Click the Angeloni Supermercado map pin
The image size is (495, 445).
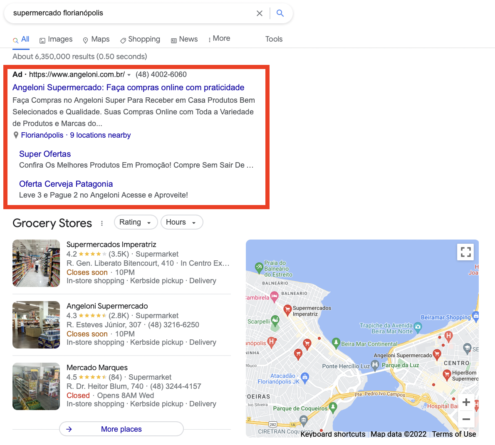click(x=437, y=354)
